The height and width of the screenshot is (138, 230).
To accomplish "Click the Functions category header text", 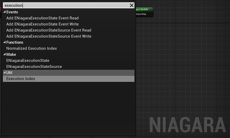I will [15, 42].
